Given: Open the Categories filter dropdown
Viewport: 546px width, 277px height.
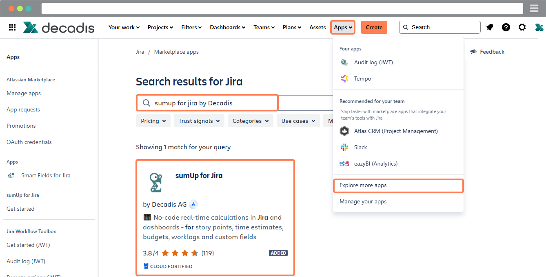Looking at the screenshot, I should 250,121.
